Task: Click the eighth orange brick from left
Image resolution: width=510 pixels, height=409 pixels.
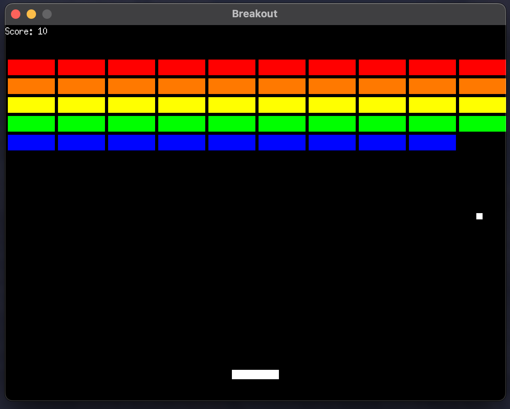Action: [382, 86]
